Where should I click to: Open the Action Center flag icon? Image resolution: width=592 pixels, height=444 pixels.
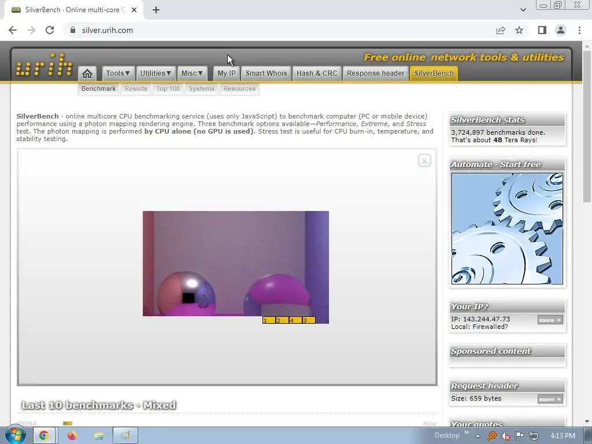pos(520,436)
